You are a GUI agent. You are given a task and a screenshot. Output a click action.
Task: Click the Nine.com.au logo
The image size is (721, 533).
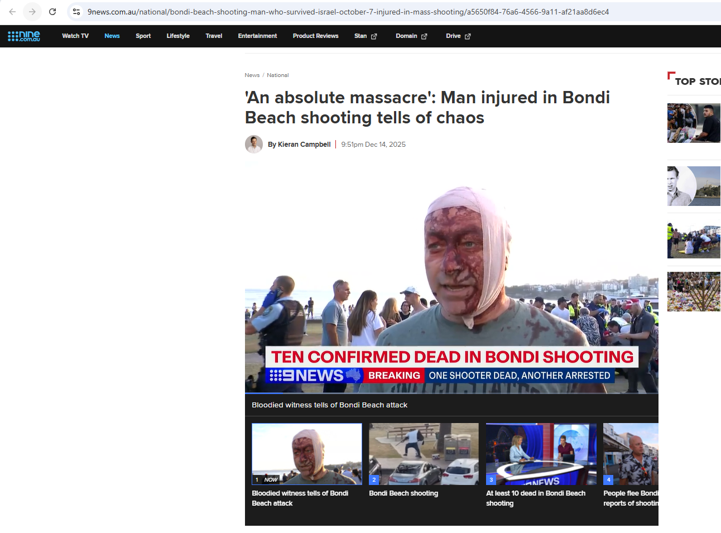24,36
